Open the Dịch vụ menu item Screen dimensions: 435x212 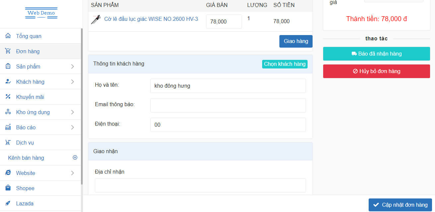25,143
